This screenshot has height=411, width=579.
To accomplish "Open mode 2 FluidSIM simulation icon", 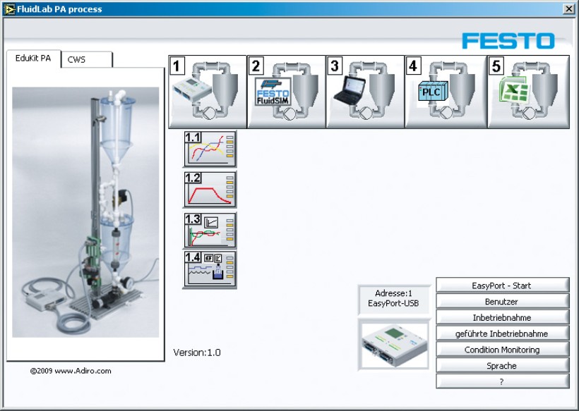I will 286,92.
